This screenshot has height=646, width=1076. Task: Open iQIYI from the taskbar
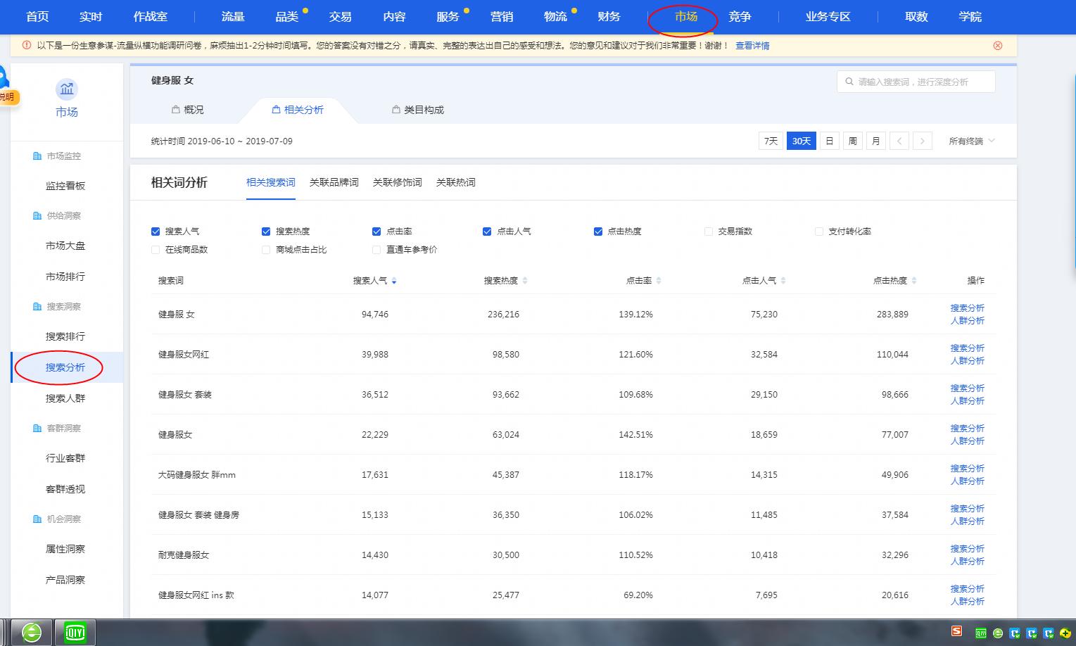pyautogui.click(x=75, y=632)
